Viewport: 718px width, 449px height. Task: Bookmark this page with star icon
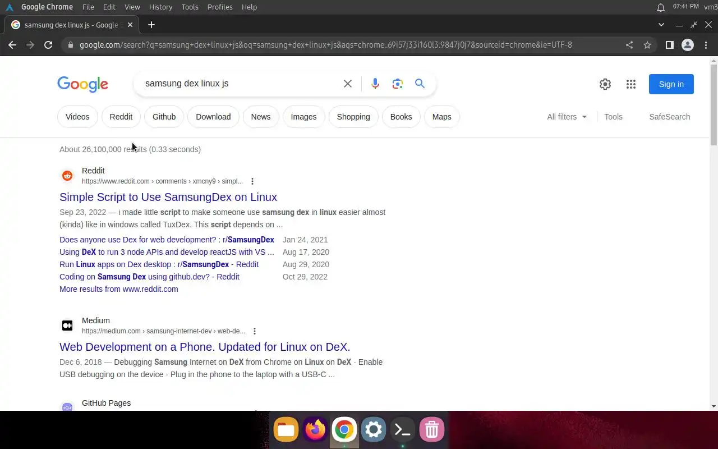point(647,45)
